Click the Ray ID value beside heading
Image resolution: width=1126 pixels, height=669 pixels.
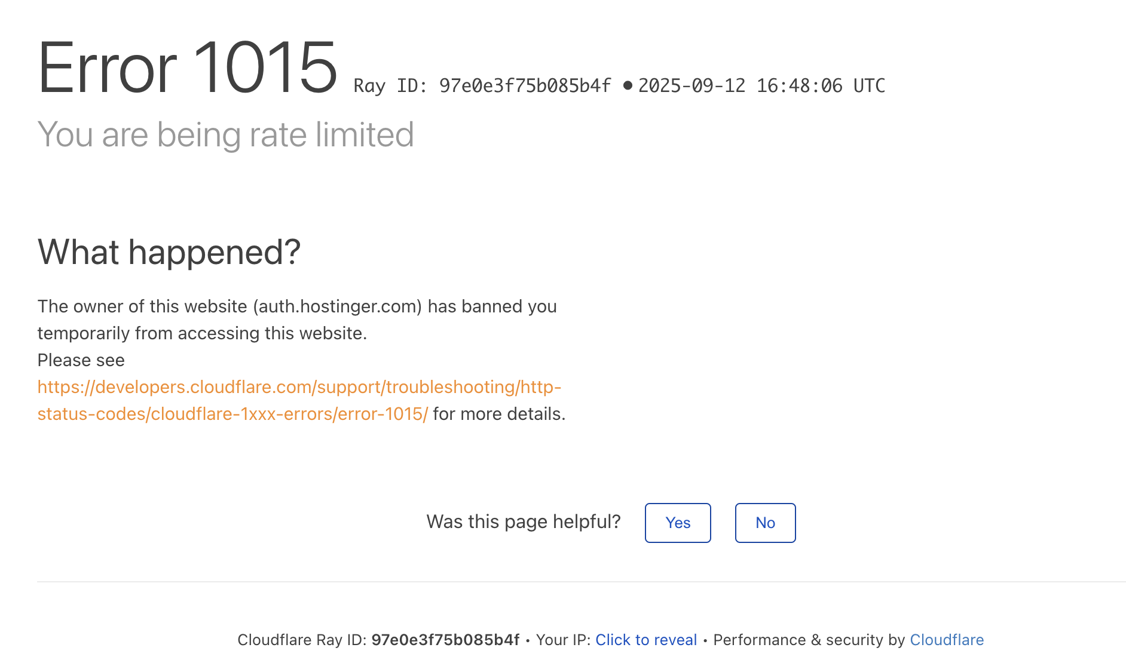525,86
